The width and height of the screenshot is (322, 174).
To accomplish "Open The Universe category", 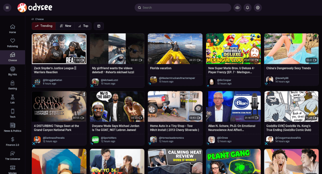I will click(x=12, y=156).
